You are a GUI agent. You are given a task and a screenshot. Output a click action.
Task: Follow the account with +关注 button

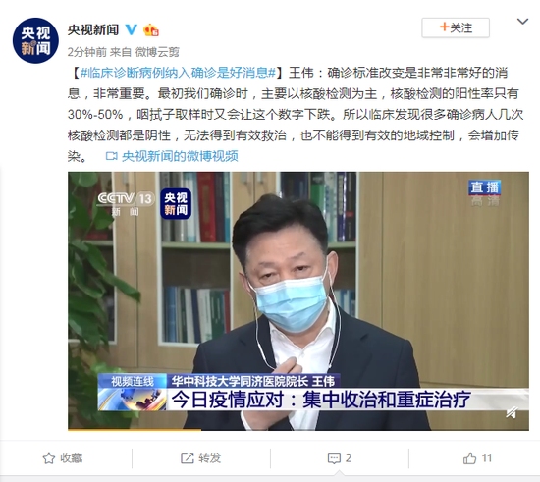click(x=456, y=27)
